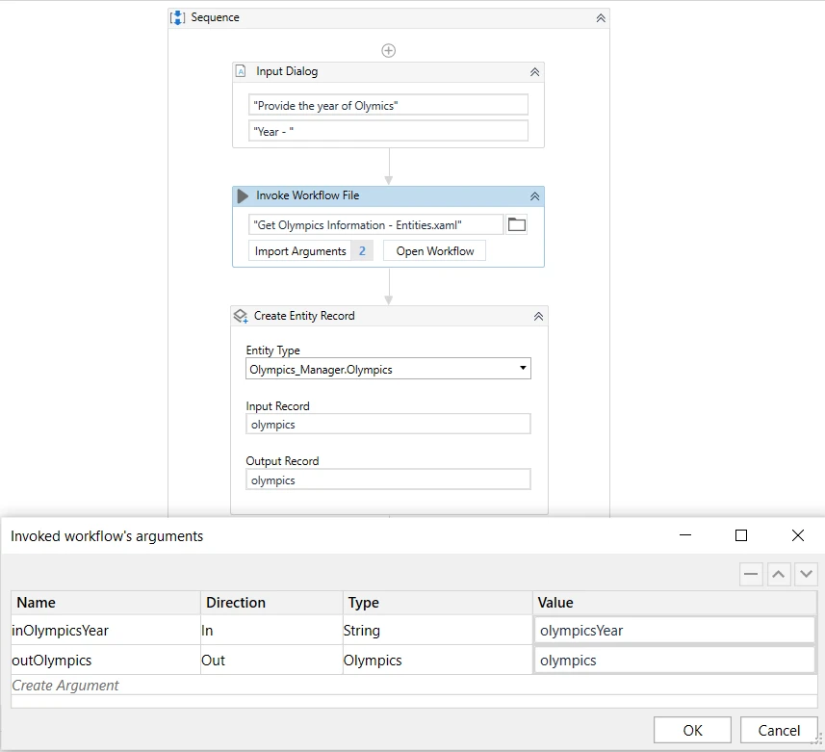Collapse the Create Entity Record activity
The height and width of the screenshot is (752, 825).
pyautogui.click(x=538, y=316)
